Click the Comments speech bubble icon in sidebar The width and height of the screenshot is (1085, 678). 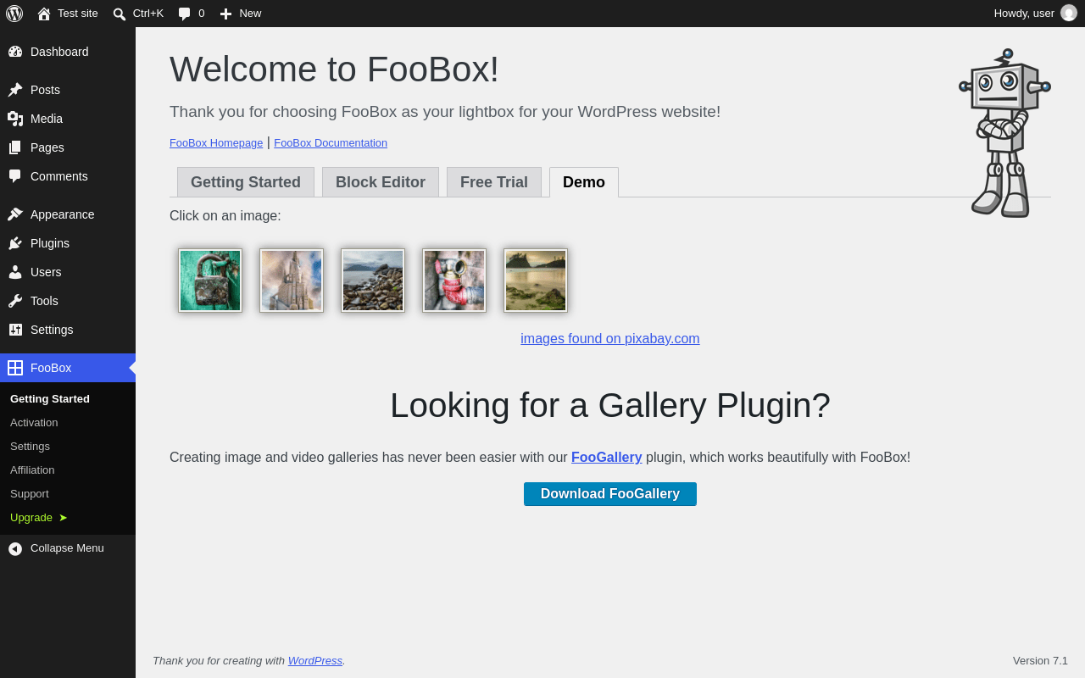point(15,176)
